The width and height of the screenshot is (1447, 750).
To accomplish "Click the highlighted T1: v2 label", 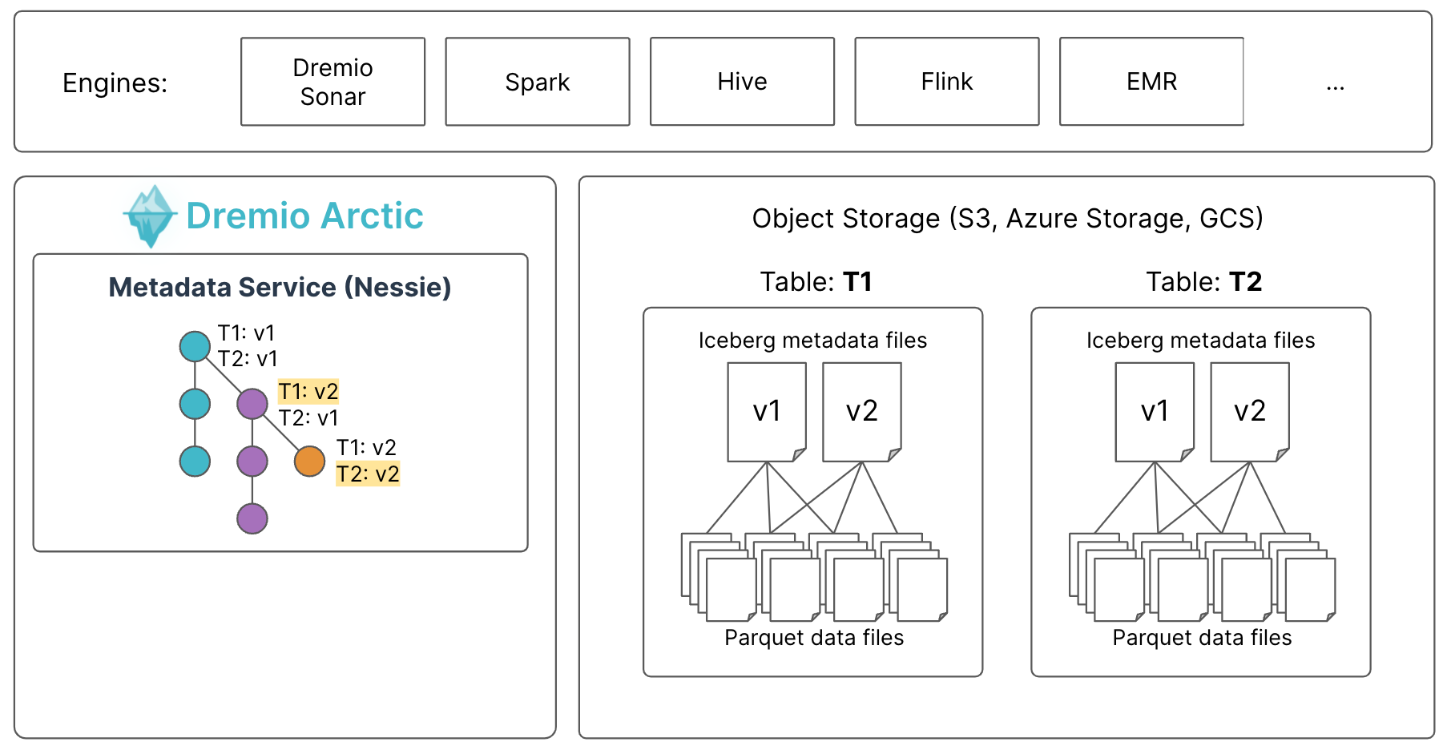I will [x=308, y=392].
